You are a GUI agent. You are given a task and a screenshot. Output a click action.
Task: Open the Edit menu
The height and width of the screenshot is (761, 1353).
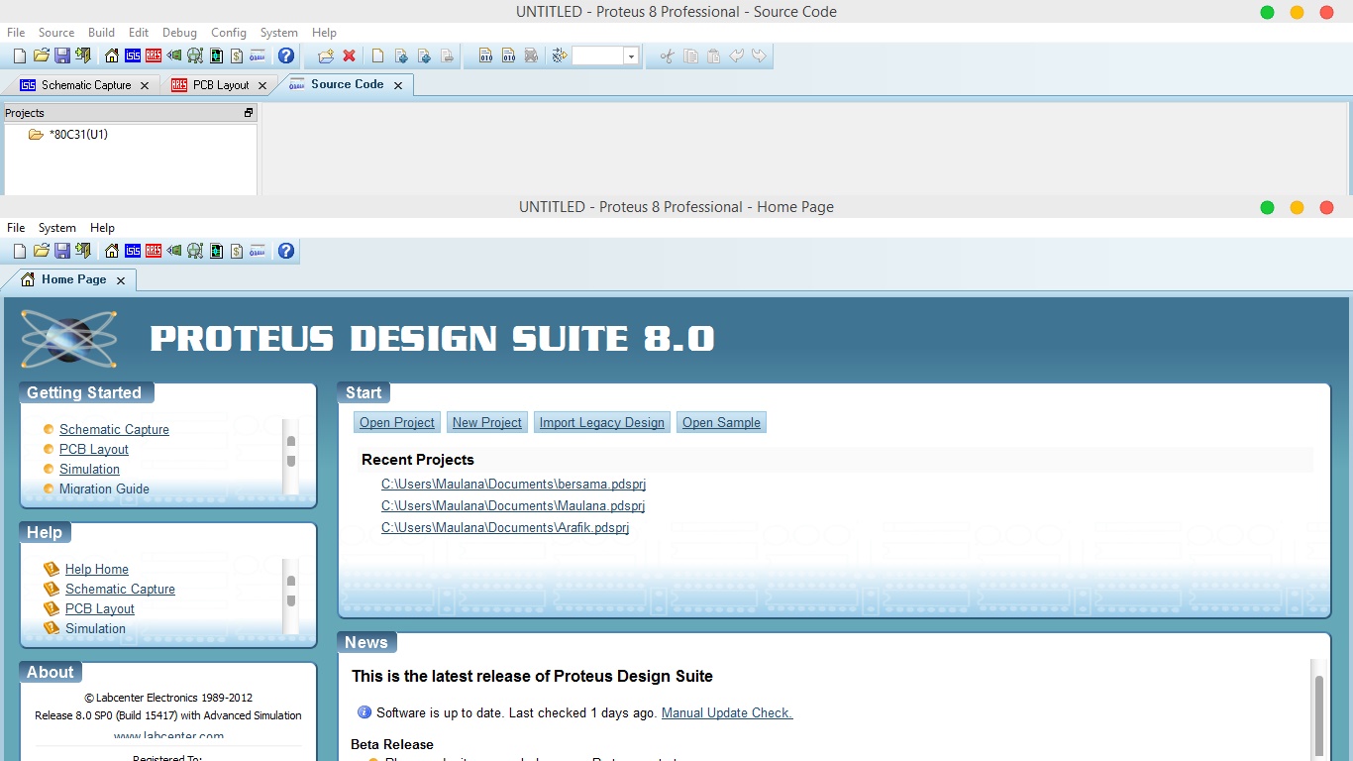(139, 33)
